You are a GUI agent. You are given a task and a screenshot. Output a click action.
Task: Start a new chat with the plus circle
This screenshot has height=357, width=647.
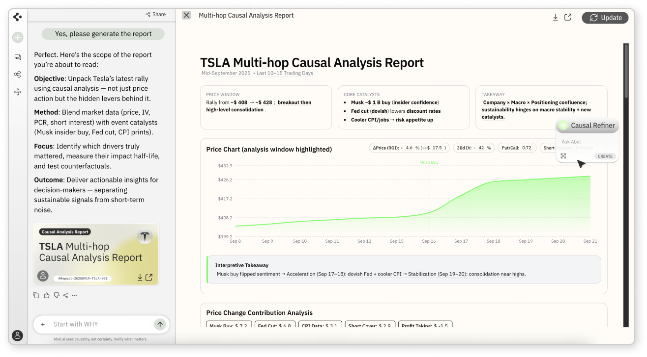click(18, 37)
